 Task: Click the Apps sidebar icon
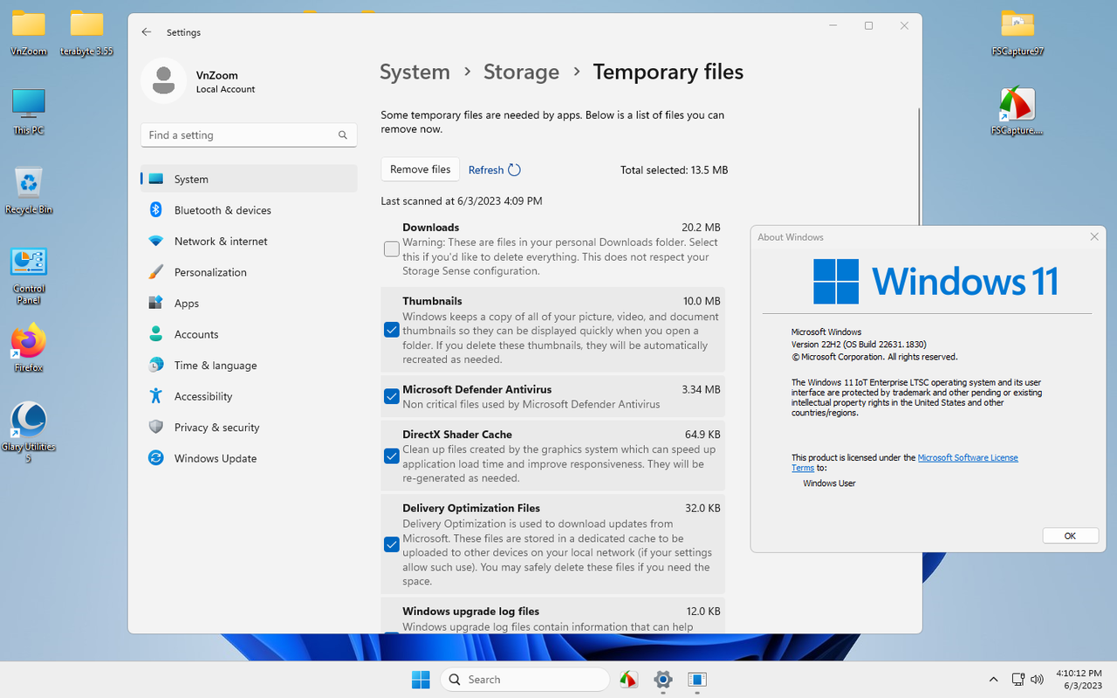(156, 303)
